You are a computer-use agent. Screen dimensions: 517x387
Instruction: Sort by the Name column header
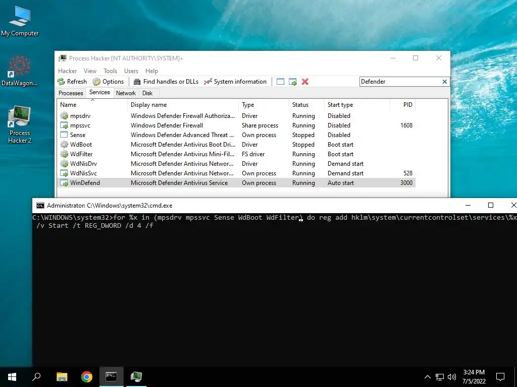click(92, 105)
